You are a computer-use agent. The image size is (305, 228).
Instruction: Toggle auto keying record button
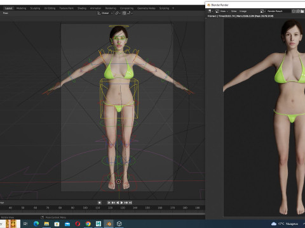[100, 203]
